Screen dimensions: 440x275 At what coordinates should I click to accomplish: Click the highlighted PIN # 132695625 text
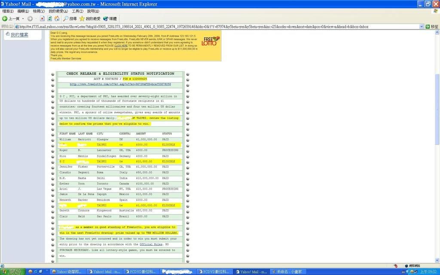pyautogui.click(x=134, y=79)
